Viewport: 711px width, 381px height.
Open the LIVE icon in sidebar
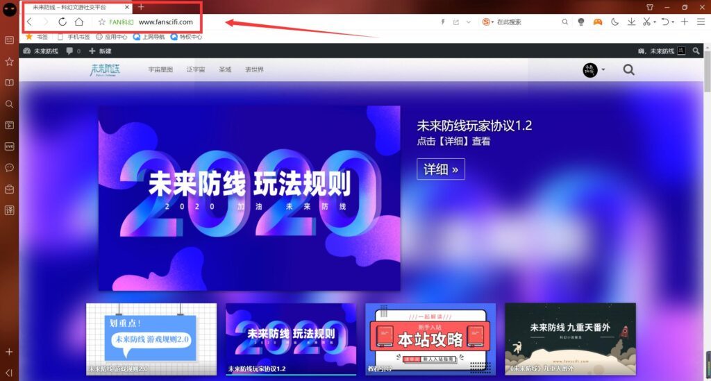click(9, 146)
